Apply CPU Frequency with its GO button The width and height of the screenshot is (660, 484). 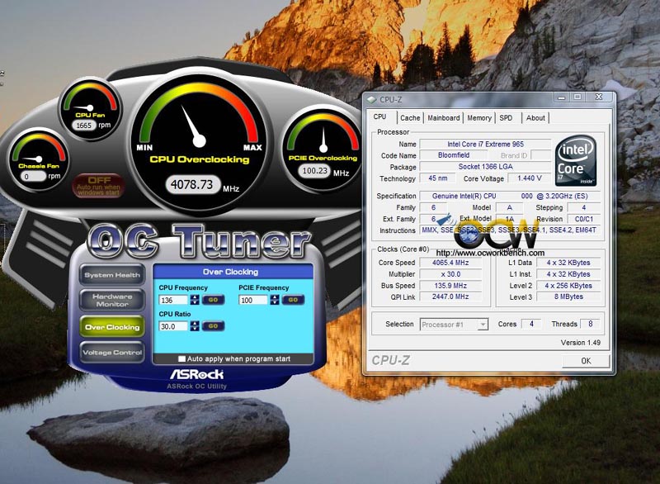click(x=213, y=300)
